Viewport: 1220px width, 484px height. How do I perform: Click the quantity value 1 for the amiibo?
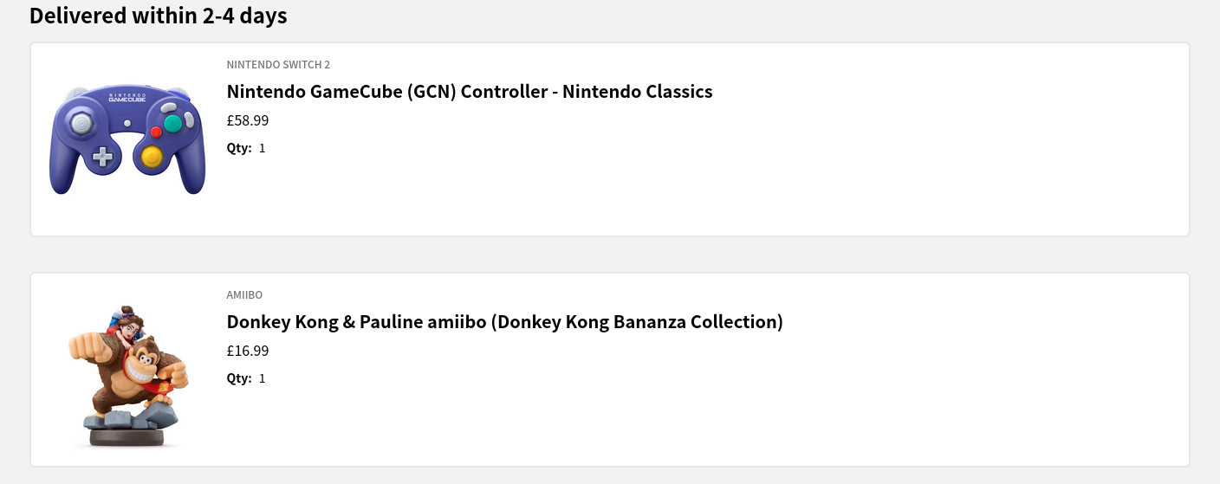click(x=263, y=378)
